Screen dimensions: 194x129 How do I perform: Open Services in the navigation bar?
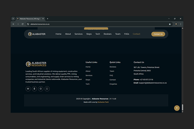coord(79,34)
